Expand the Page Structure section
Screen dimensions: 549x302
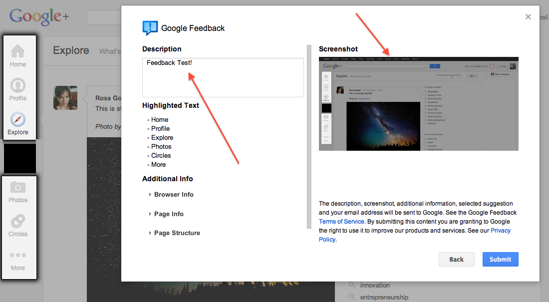175,233
